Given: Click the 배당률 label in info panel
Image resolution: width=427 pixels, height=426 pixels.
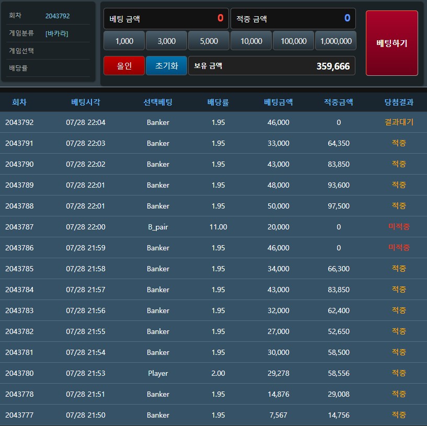Looking at the screenshot, I should pos(18,68).
